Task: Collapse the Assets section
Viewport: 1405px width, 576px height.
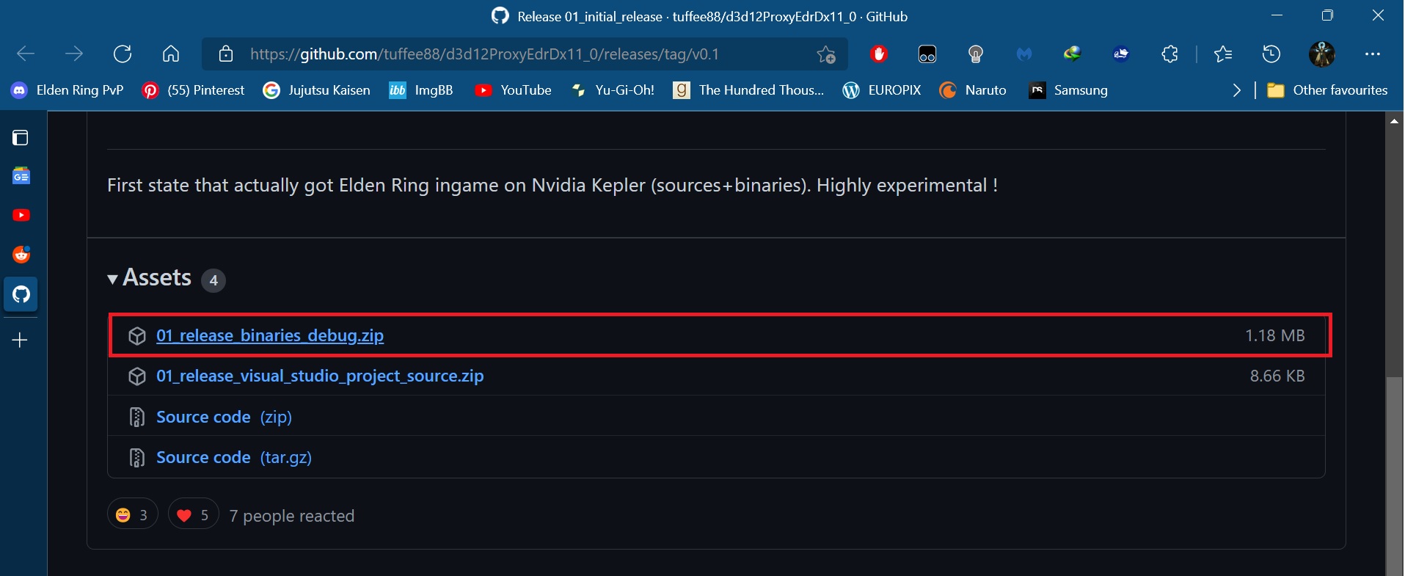Action: coord(112,279)
